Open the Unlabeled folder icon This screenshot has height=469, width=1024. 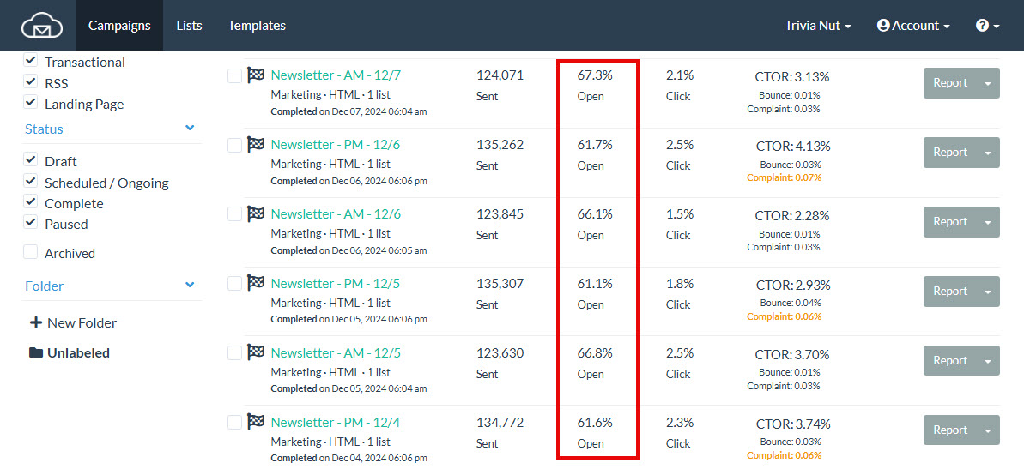(36, 353)
